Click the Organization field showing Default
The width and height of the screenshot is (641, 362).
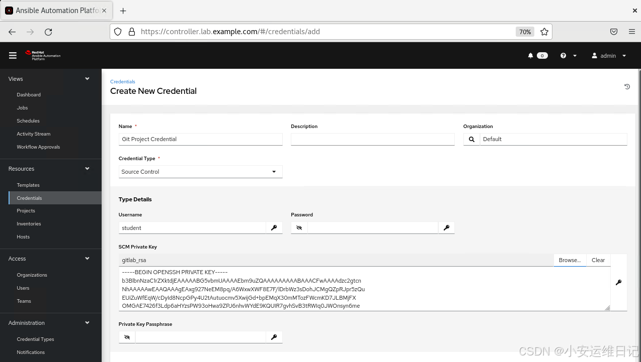coord(553,139)
